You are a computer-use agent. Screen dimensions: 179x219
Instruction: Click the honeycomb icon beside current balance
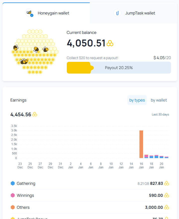pos(110,44)
